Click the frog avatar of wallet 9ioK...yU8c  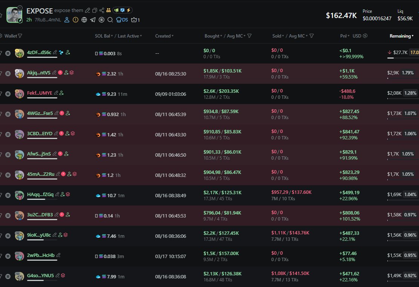point(19,236)
